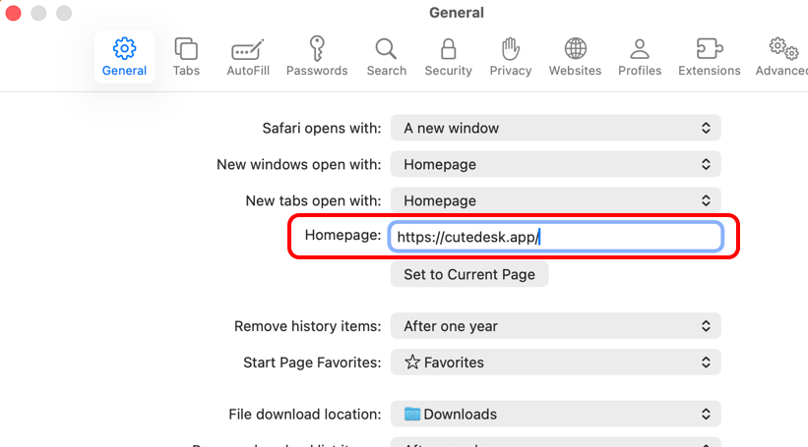Open the Extensions settings pane
Viewport: 808px width, 447px height.
pos(709,57)
